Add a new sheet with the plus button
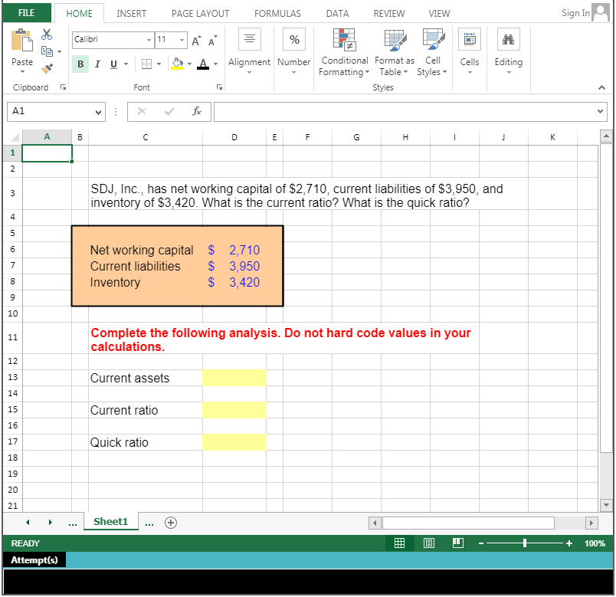Screen dimensions: 616x597 (170, 522)
